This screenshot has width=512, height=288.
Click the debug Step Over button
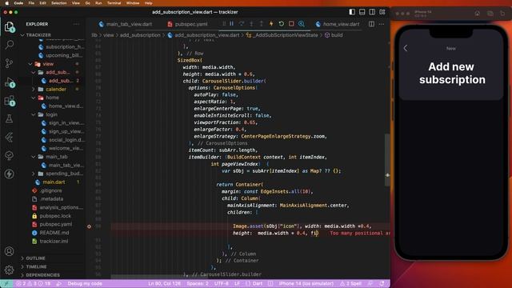(242, 24)
